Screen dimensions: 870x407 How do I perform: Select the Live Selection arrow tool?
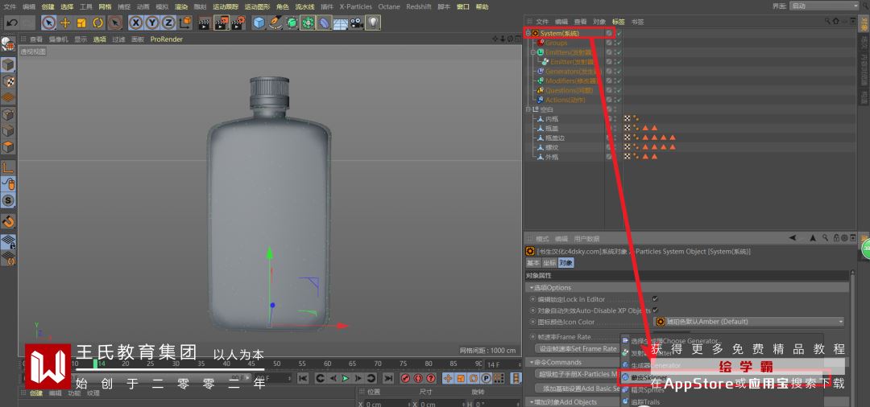[x=49, y=23]
